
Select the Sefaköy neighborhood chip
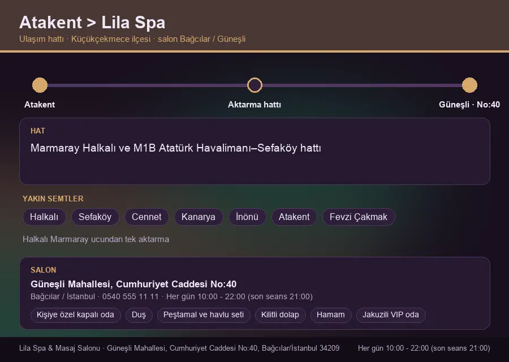[x=95, y=217]
